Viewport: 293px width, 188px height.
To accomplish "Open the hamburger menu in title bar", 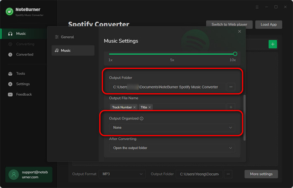I will (x=257, y=7).
